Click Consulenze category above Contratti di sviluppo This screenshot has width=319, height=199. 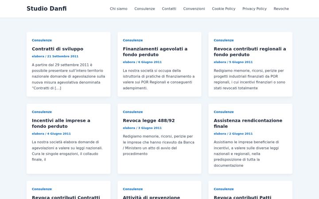42,40
